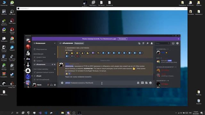205x115 pixels.
Task: Toggle sunglasses emoji reaction
Action: click(x=78, y=53)
